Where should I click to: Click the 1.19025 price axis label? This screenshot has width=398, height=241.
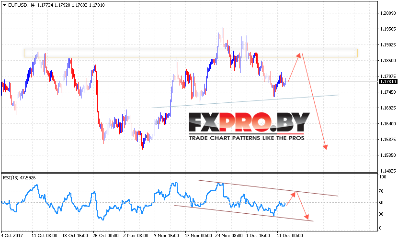tap(388, 45)
